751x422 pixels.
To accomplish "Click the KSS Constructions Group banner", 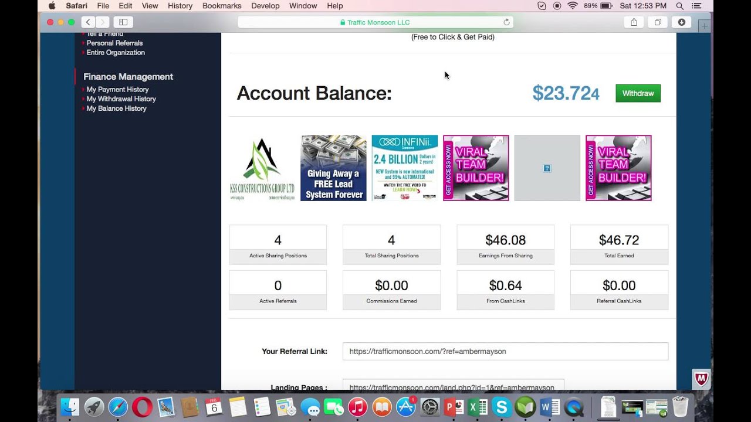I will point(262,168).
